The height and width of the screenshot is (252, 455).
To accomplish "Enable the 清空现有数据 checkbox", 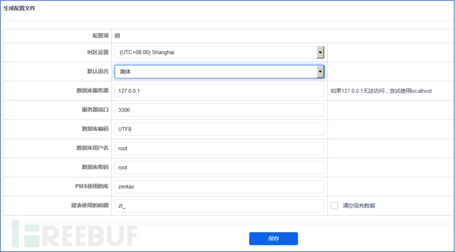I will 334,206.
